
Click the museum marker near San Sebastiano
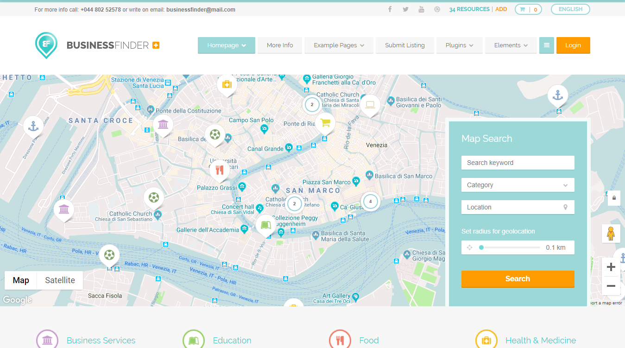point(64,209)
